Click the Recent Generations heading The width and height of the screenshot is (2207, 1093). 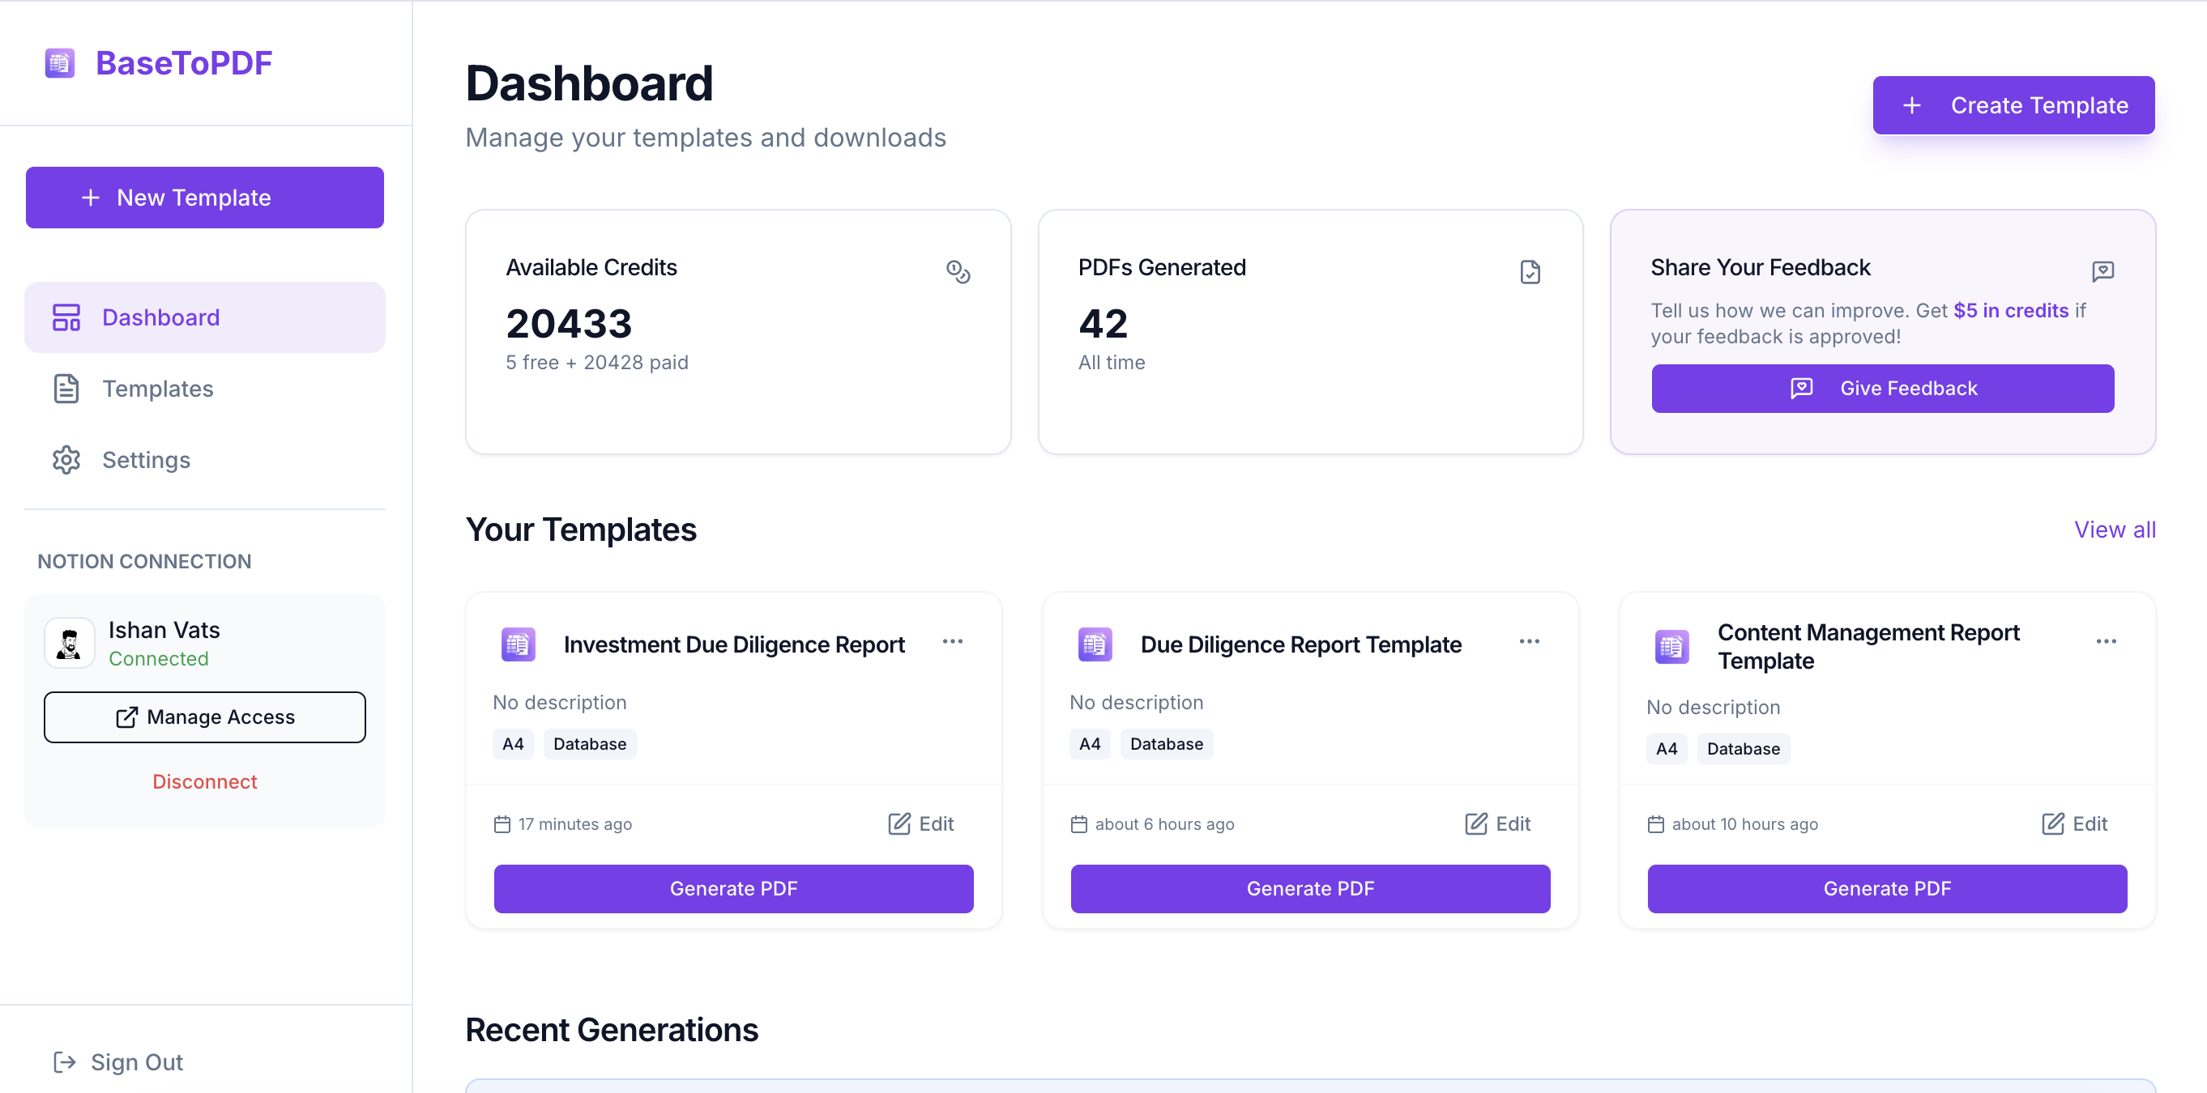click(612, 1030)
